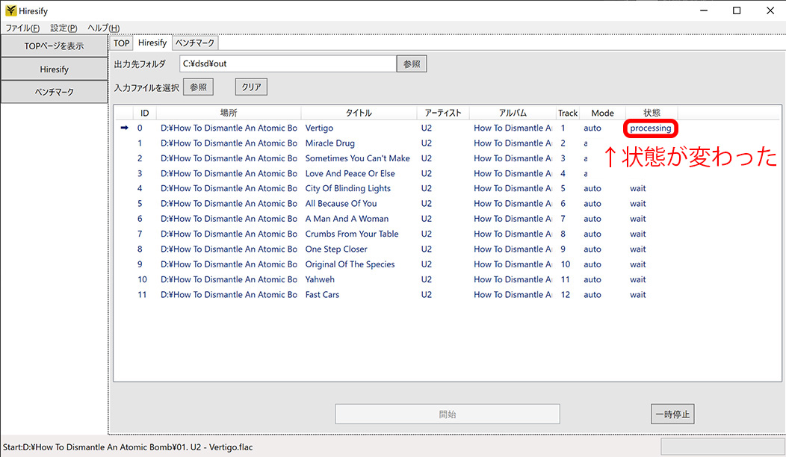Open the 設定(P) menu
Image resolution: width=786 pixels, height=457 pixels.
click(x=64, y=28)
